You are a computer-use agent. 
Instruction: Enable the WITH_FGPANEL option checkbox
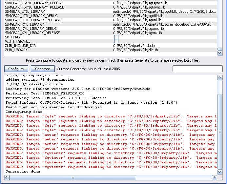pyautogui.click(x=116, y=41)
